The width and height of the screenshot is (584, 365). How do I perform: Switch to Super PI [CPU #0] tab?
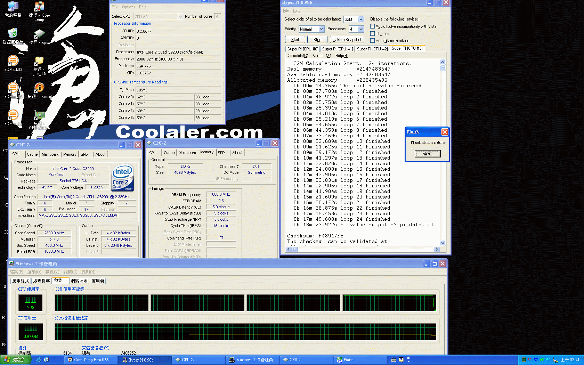(x=302, y=49)
